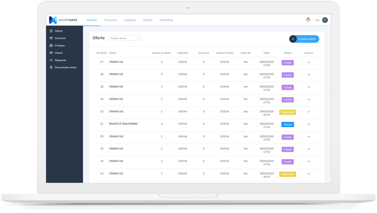Click the Clienti people icon in sidebar
Viewport: 377px width, 213px height.
[x=51, y=53]
